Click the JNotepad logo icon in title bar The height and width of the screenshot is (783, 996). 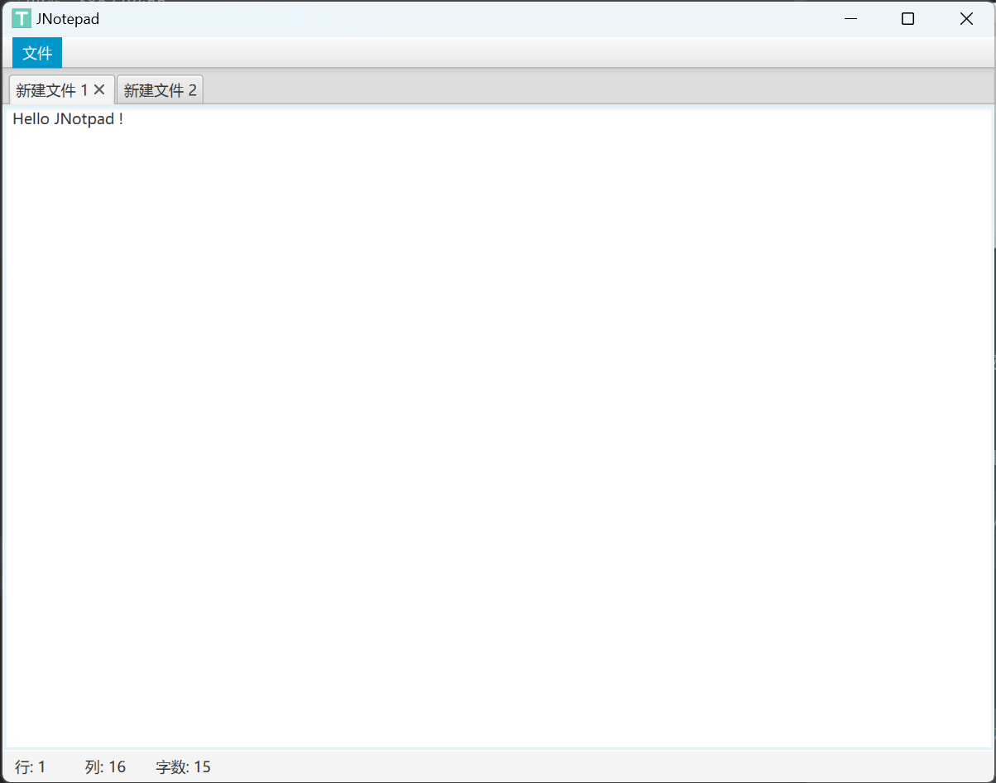tap(21, 18)
